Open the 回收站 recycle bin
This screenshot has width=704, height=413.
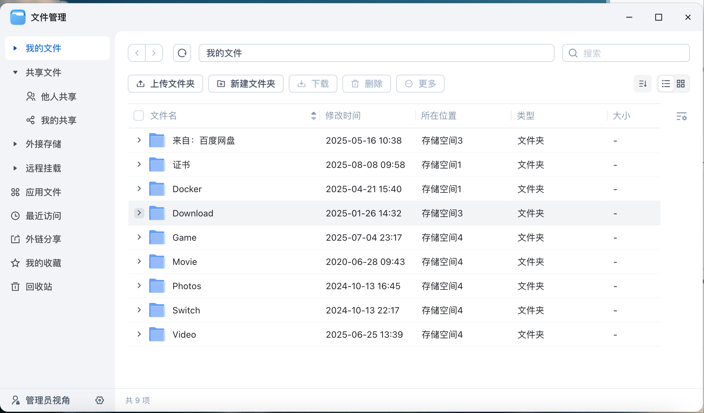[38, 287]
